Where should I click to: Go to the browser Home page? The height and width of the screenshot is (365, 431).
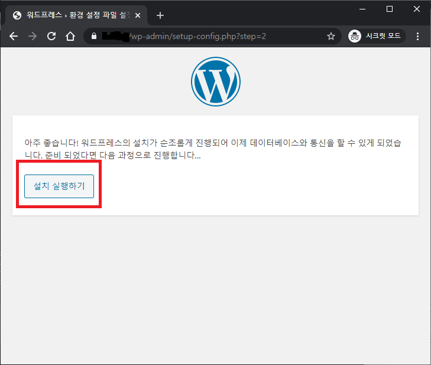click(70, 36)
